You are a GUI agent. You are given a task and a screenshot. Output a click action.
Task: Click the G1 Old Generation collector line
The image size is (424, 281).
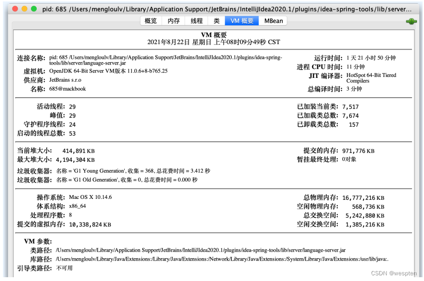(127, 180)
